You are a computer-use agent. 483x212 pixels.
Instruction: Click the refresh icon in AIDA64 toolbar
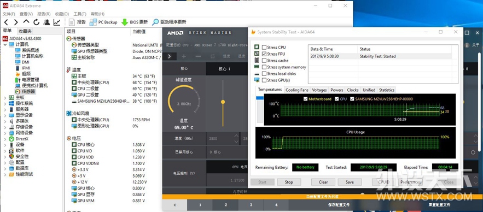click(x=36, y=22)
